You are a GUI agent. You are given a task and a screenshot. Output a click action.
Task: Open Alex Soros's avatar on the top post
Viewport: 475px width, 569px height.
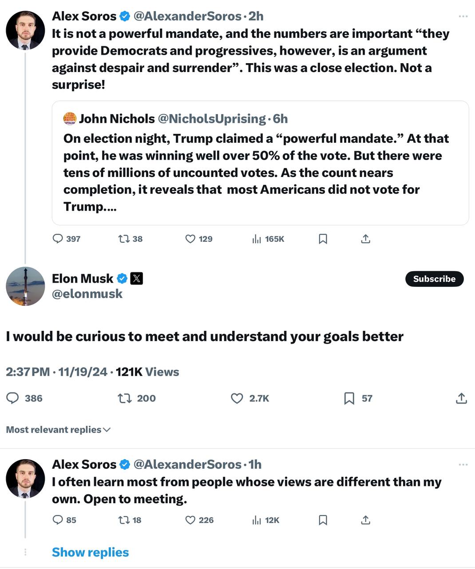(x=25, y=30)
